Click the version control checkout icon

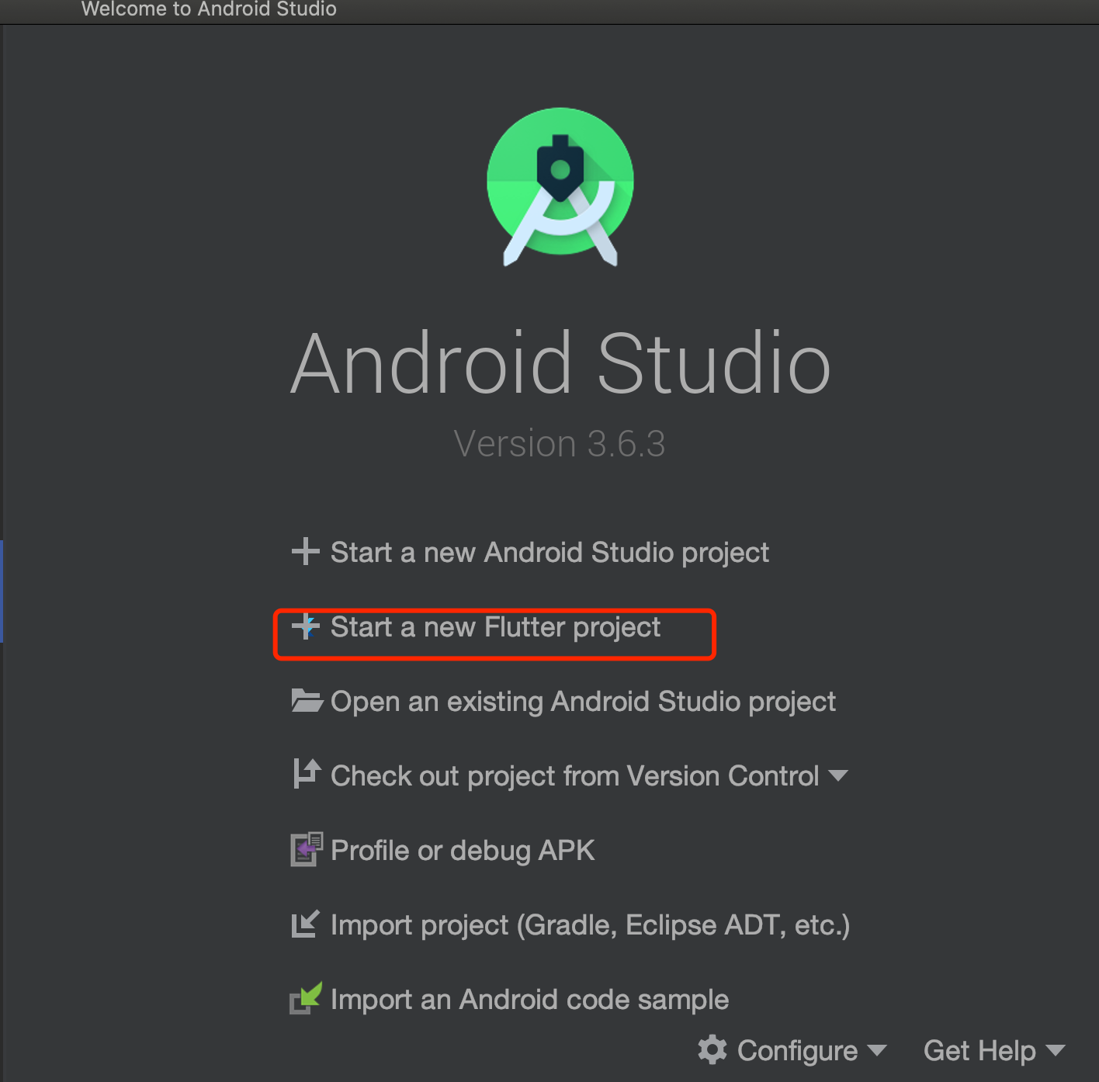click(307, 773)
